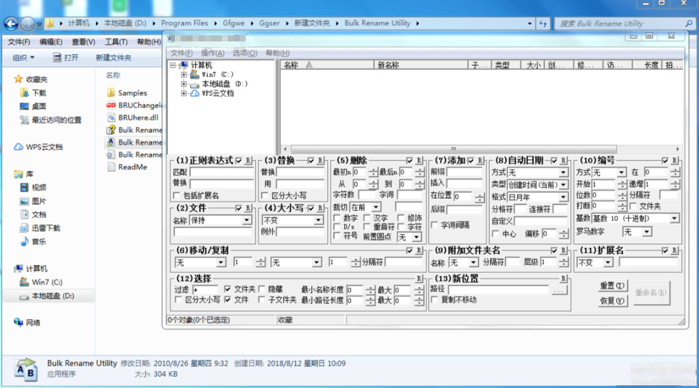Toggle 区分大小写 checkbox in 替换 panel
The image size is (699, 388).
(x=265, y=195)
